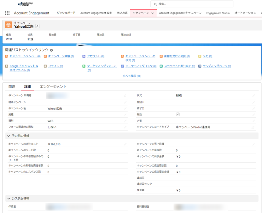The image size is (262, 213).
Task: Click the edit pencil for キャンペーンの外注コスト
Action: pyautogui.click(x=125, y=144)
